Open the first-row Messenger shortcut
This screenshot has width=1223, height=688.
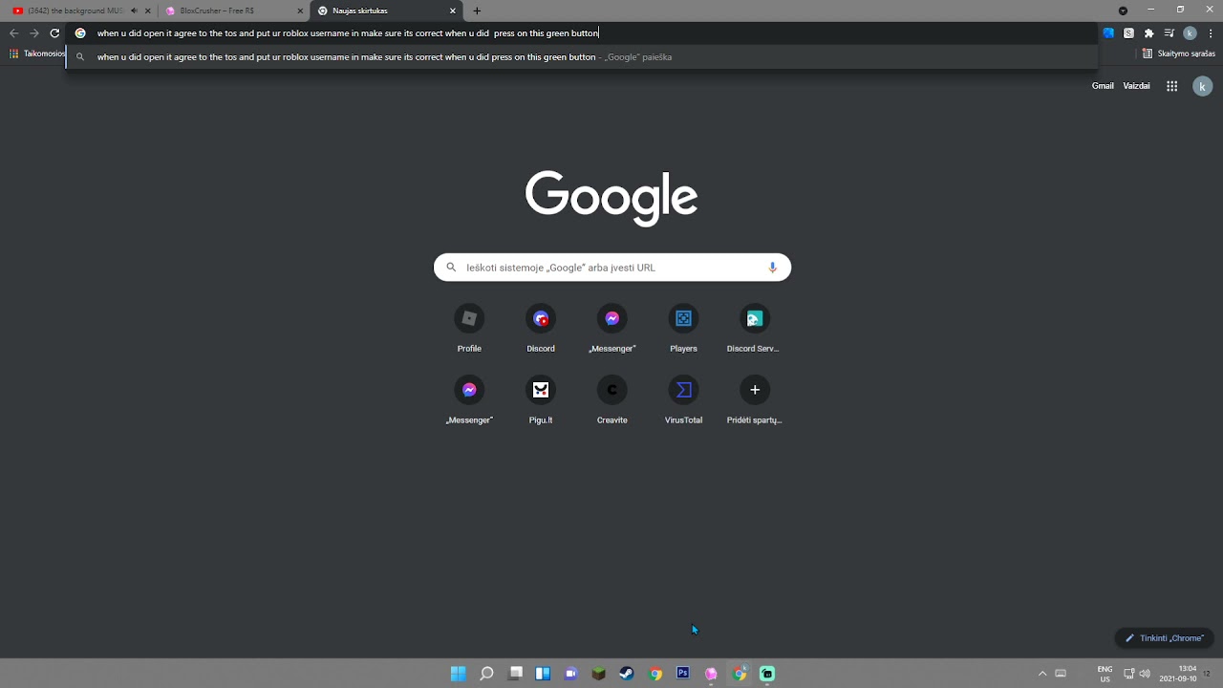611,330
